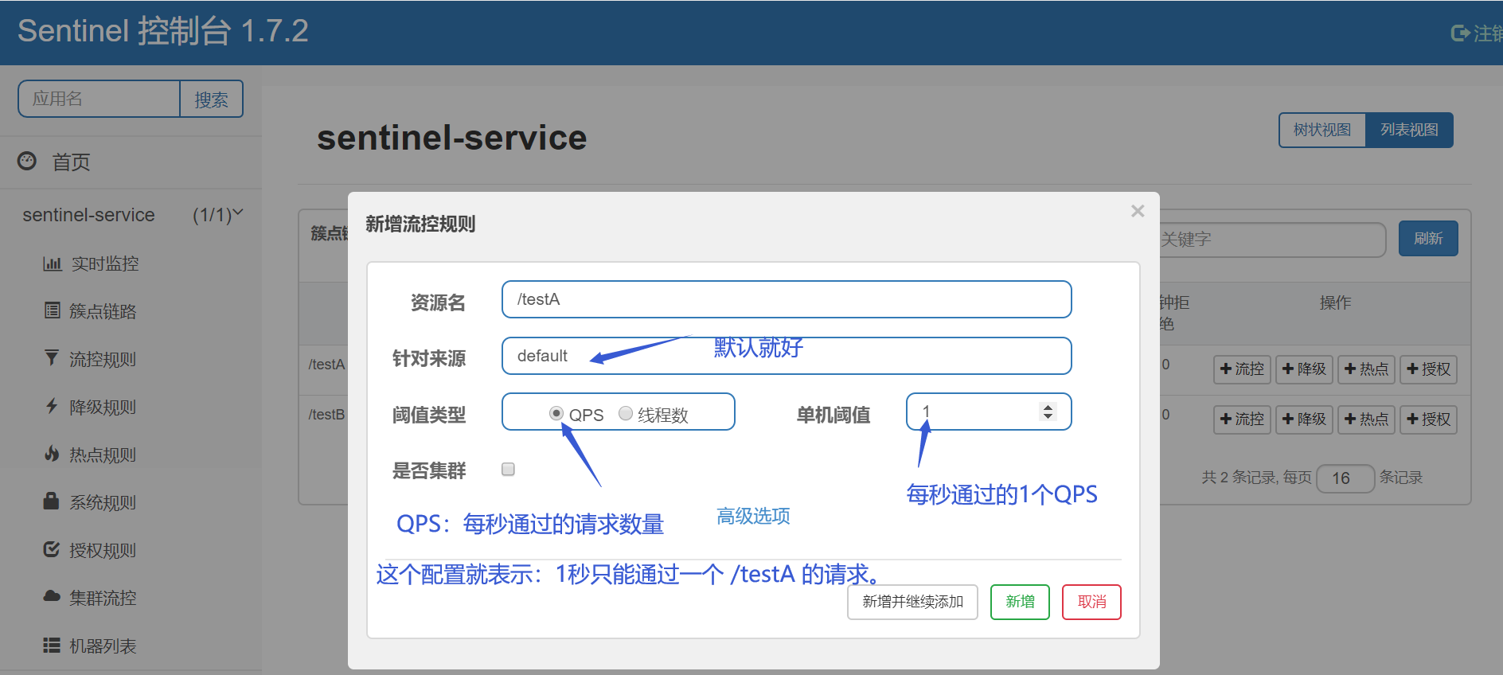The height and width of the screenshot is (675, 1503).
Task: Focus the 针对来源 input field
Action: click(x=787, y=356)
